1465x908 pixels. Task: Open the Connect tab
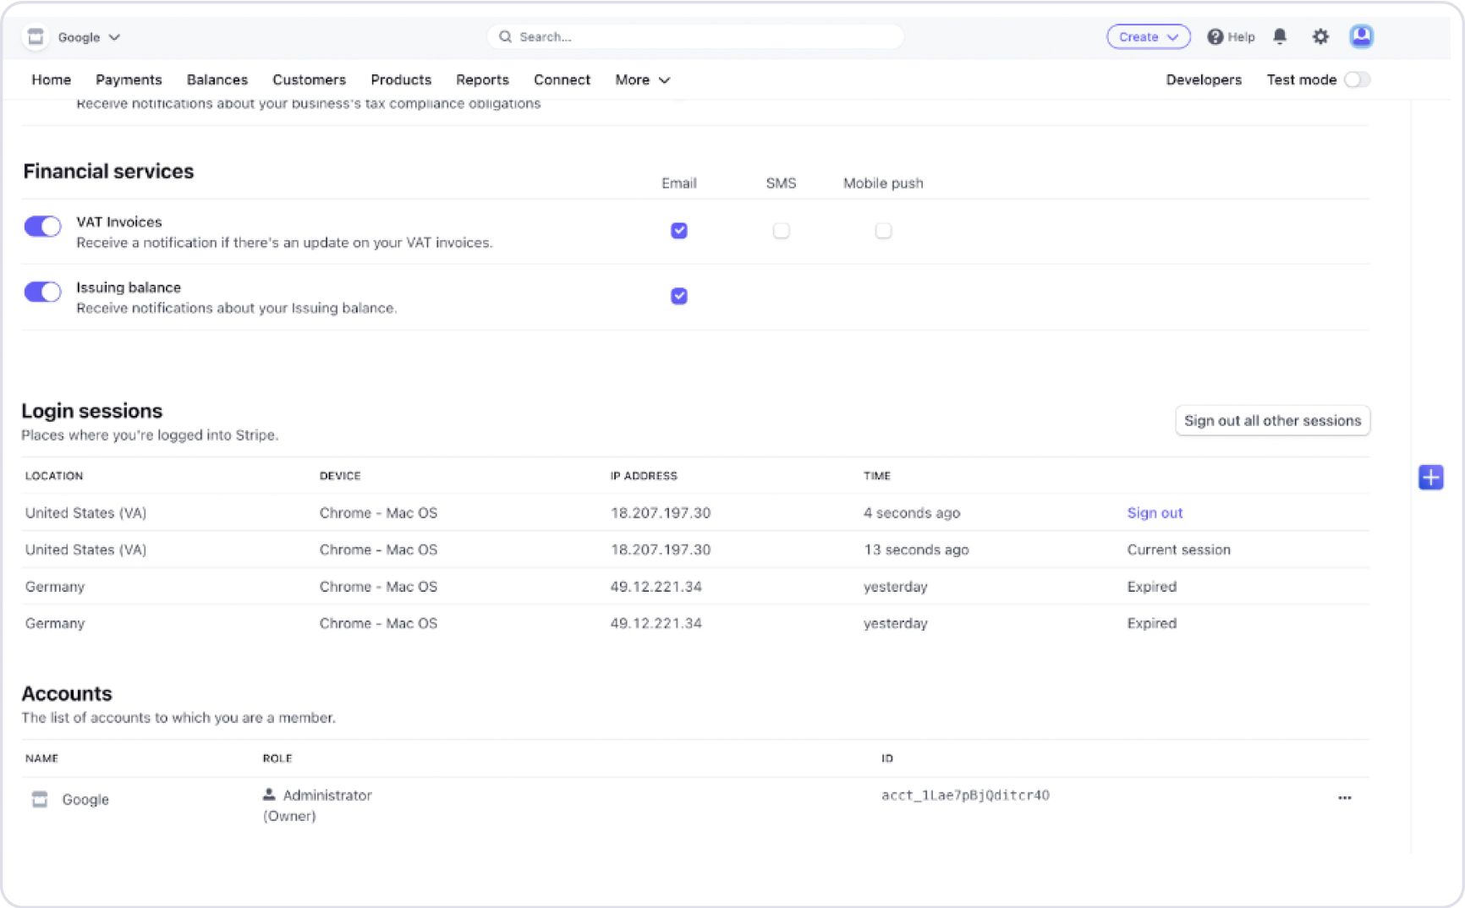coord(562,79)
